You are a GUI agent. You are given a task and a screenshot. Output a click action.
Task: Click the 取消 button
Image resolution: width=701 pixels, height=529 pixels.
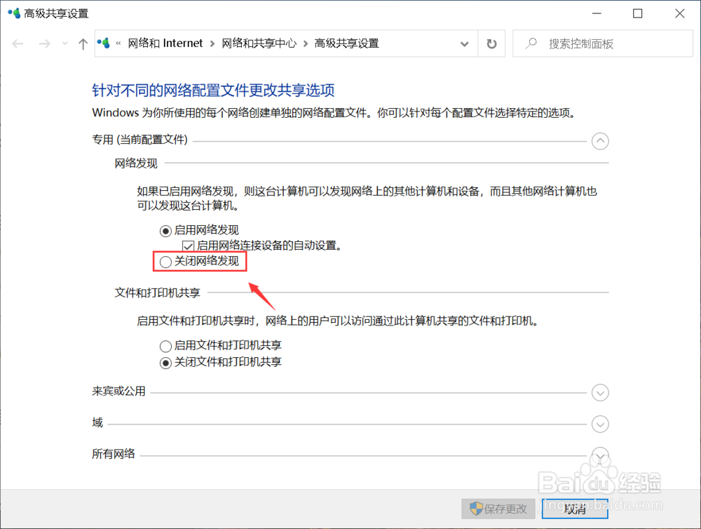coord(574,509)
